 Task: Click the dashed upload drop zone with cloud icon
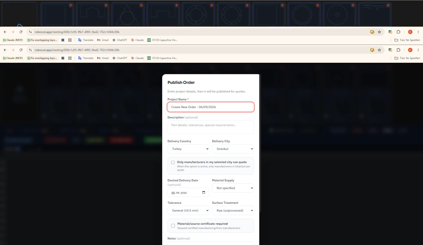19,15
